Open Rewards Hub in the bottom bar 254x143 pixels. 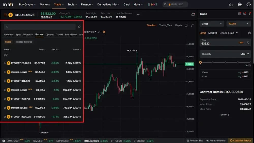195,140
